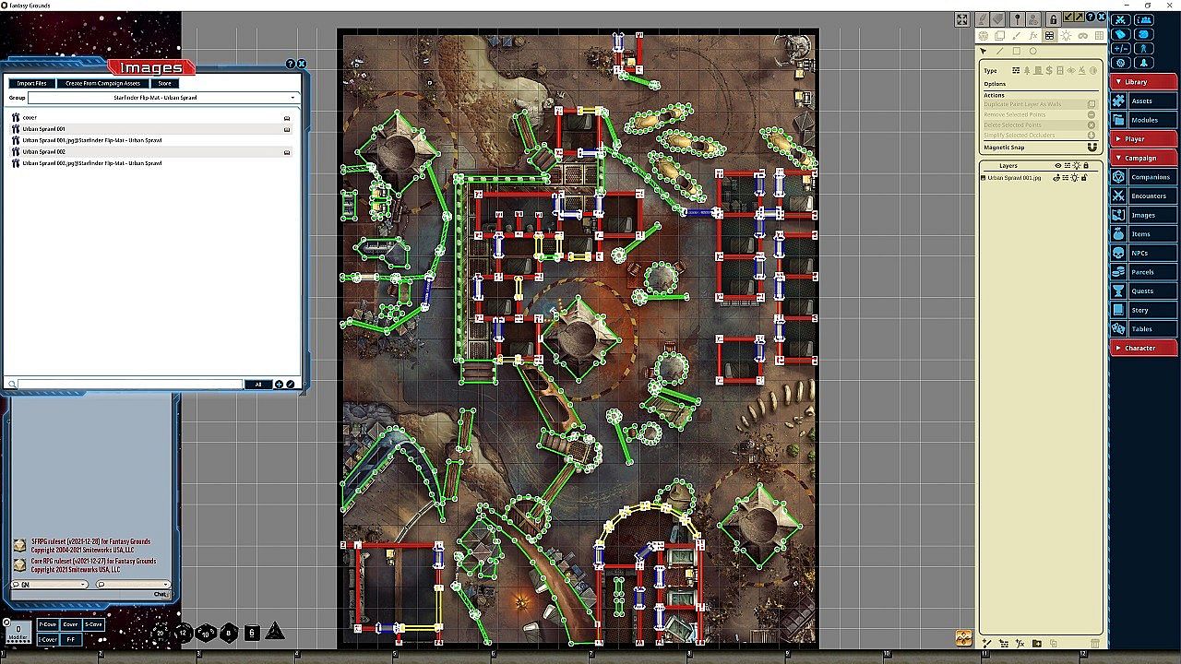Set occluder type to secret door ($ icon)
The width and height of the screenshot is (1181, 664).
(x=1049, y=71)
